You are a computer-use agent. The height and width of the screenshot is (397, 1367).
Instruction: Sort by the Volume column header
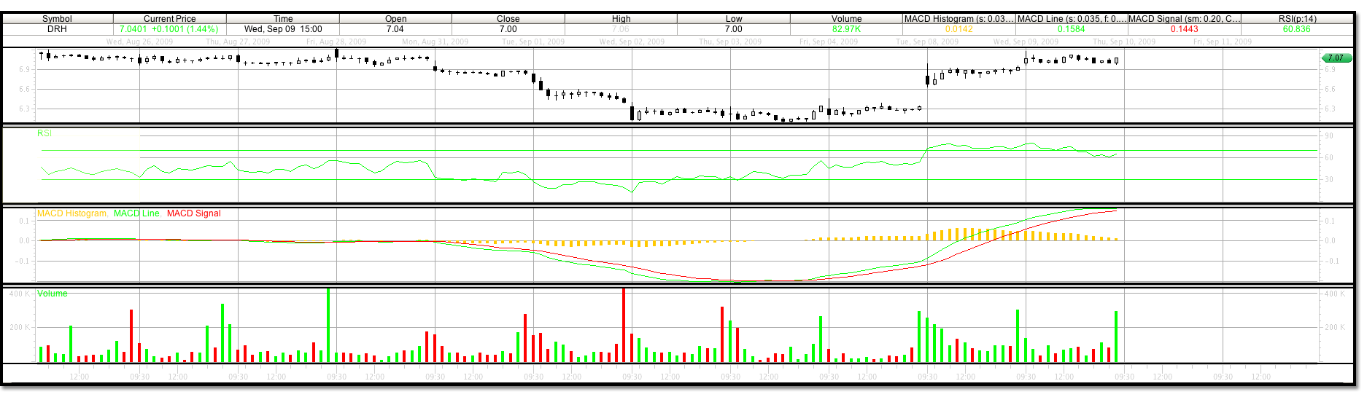coord(846,19)
